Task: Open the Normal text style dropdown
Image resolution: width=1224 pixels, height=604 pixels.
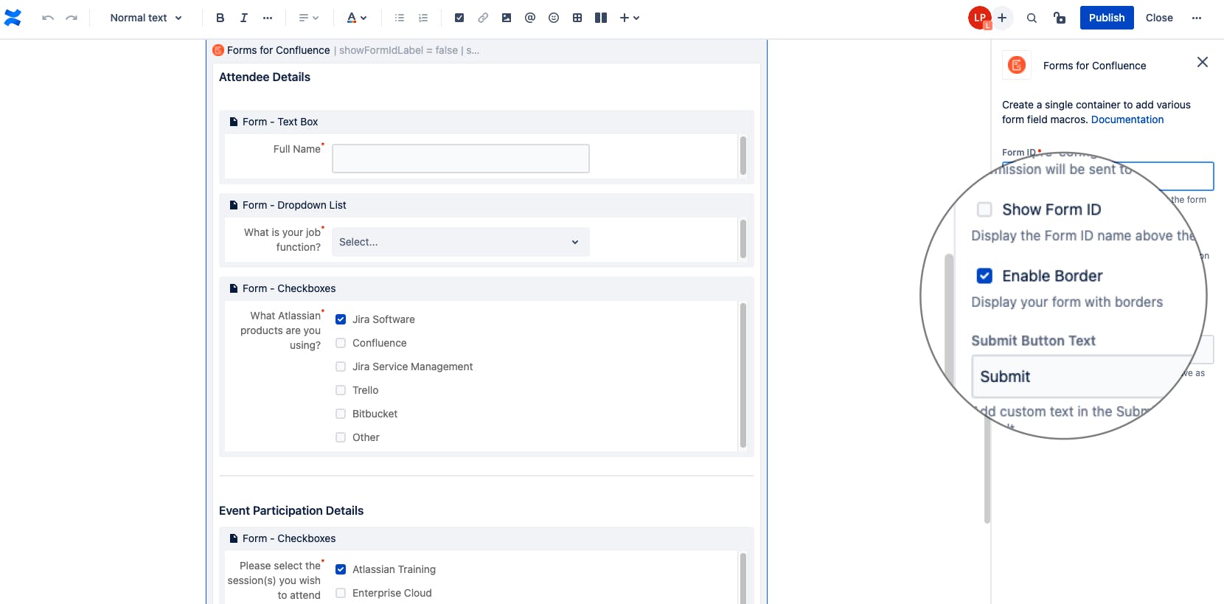Action: pos(145,18)
